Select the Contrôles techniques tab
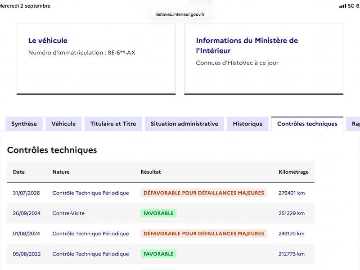Screen dimensions: 360x270 coord(307,124)
